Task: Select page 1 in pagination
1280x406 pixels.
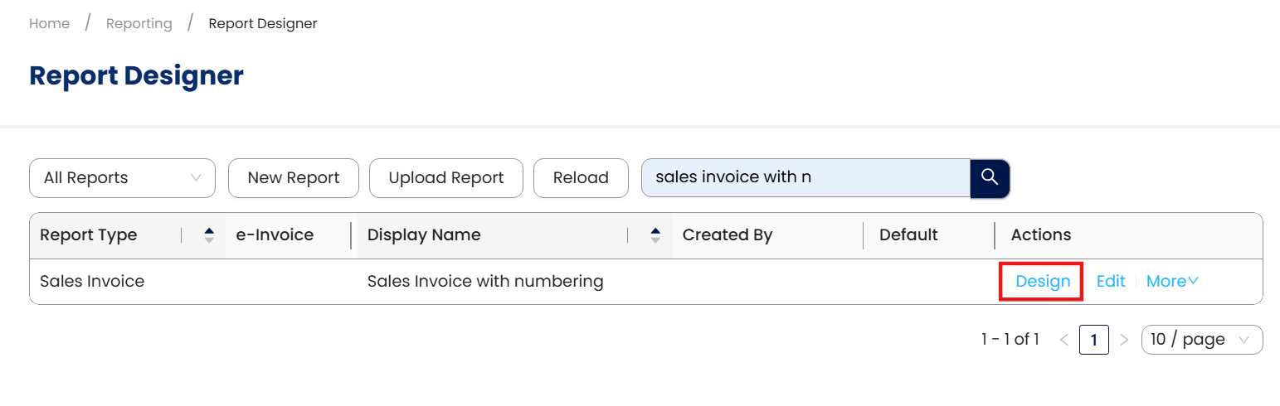Action: (1093, 340)
